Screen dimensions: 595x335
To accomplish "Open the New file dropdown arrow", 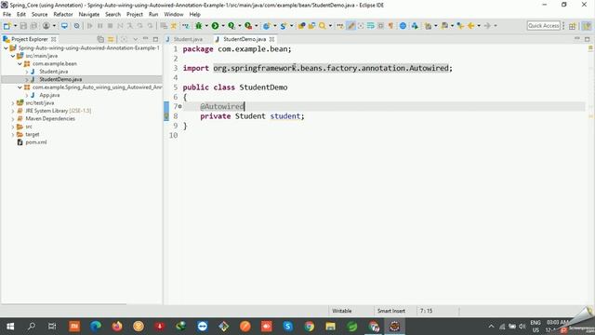I will (15, 26).
